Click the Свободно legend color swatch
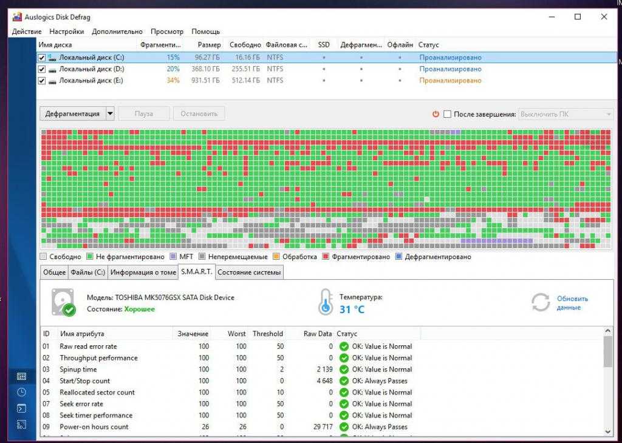This screenshot has height=443, width=622. click(x=44, y=257)
